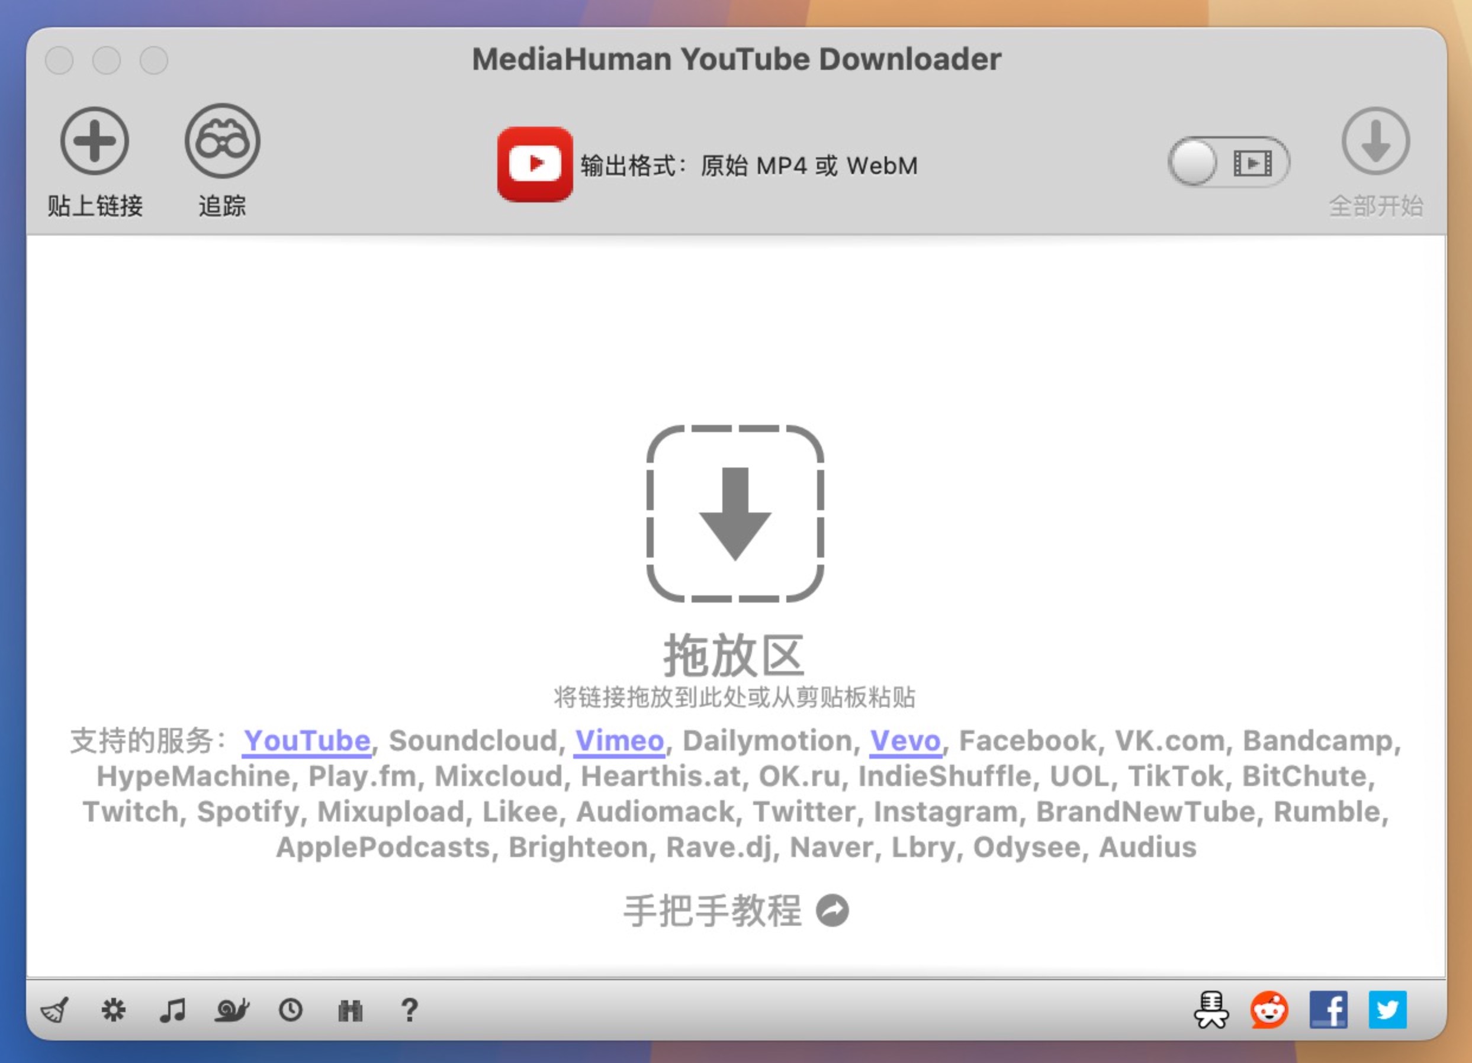Open the Twitter icon
Viewport: 1472px width, 1063px height.
1388,1009
